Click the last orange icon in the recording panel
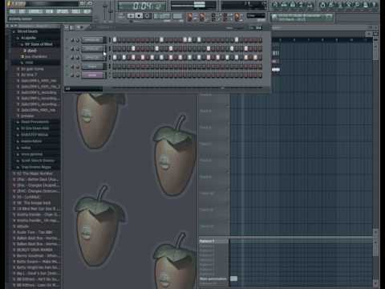Screen dimensions: 385x289 [237, 17]
